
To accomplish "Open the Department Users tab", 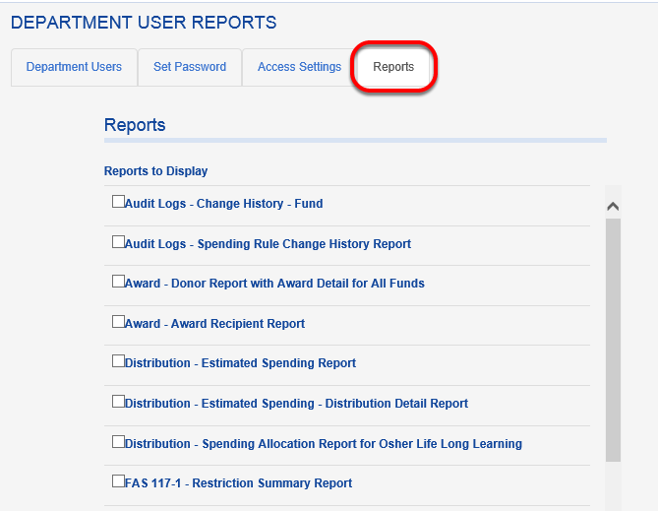I will 75,67.
